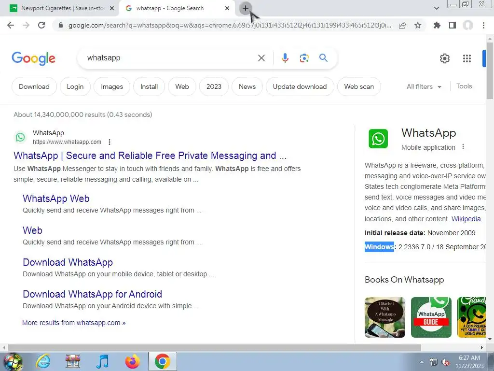Click into the whatsapp search field
Viewport: 494px width, 371px height.
[x=170, y=58]
